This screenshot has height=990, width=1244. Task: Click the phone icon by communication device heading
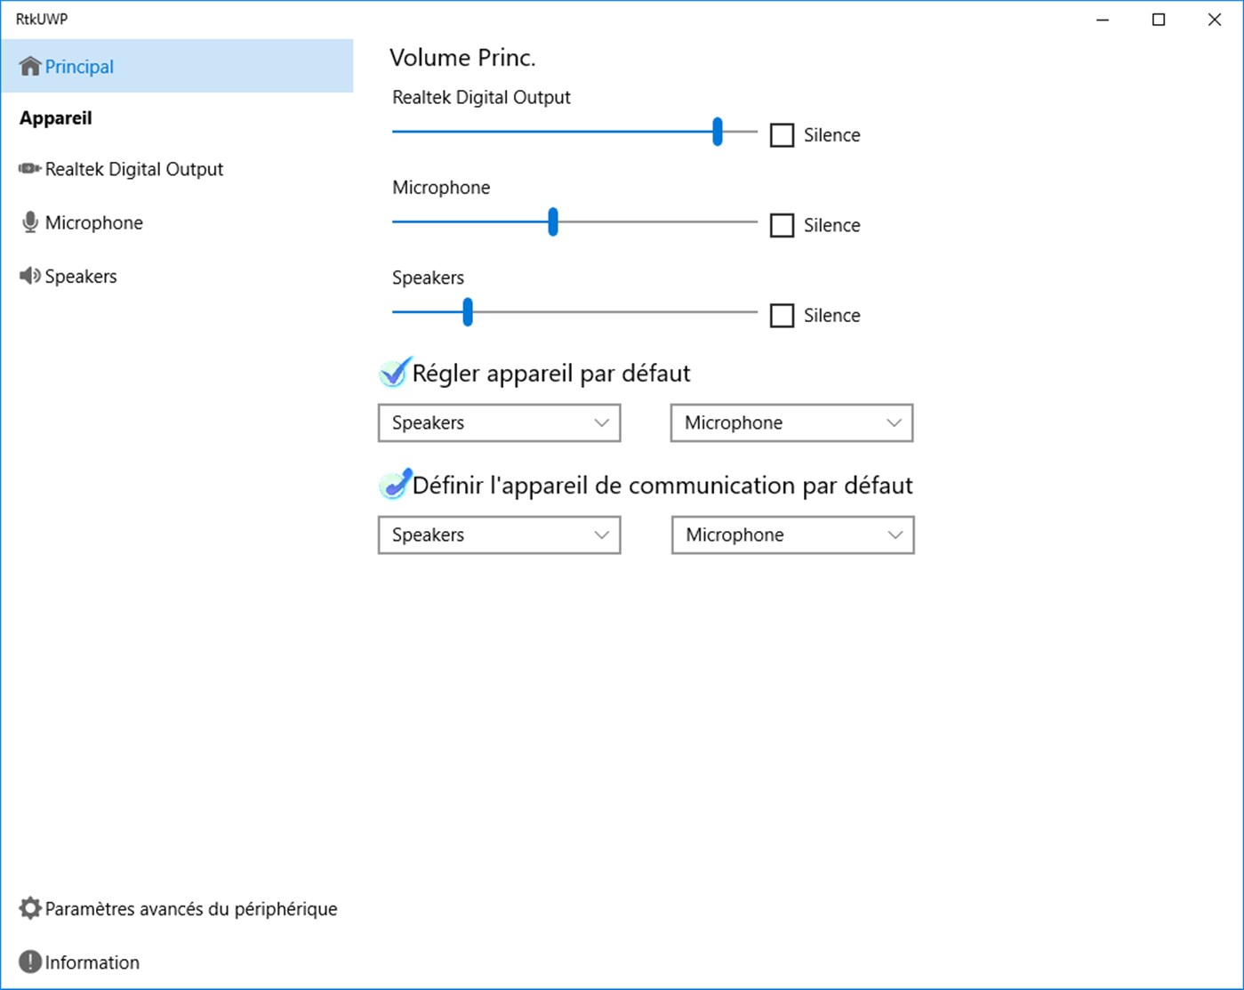point(395,485)
